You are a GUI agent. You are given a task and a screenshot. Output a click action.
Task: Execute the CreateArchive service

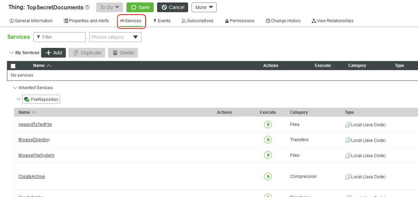[x=268, y=176]
